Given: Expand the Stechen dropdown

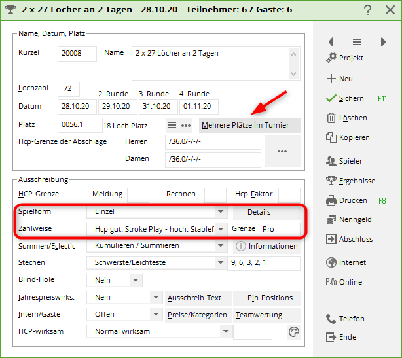Looking at the screenshot, I should pyautogui.click(x=221, y=263).
